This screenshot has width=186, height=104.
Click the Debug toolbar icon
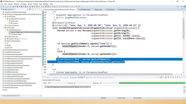pyautogui.click(x=13, y=7)
